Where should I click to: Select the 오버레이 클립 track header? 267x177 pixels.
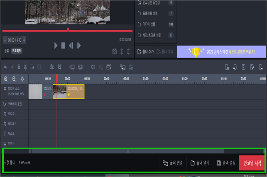pos(14,104)
